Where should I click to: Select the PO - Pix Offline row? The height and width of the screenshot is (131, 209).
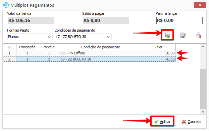coord(89,53)
